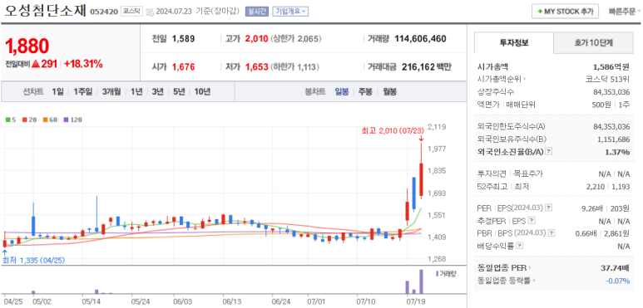643x308 pixels.
Task: Click help icon next to PER EPS(2024.03)
Action: click(x=549, y=208)
